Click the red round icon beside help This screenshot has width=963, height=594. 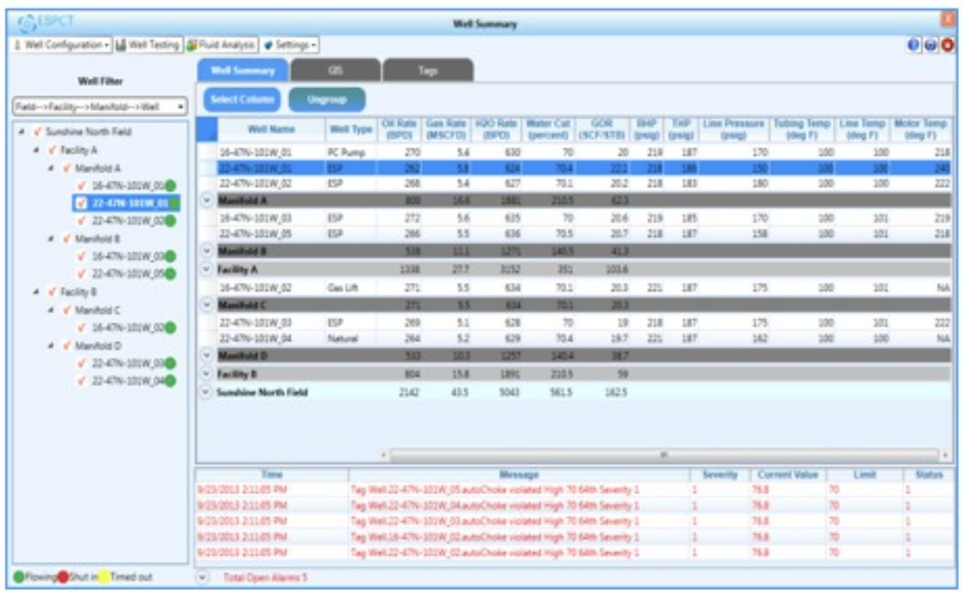pyautogui.click(x=947, y=45)
